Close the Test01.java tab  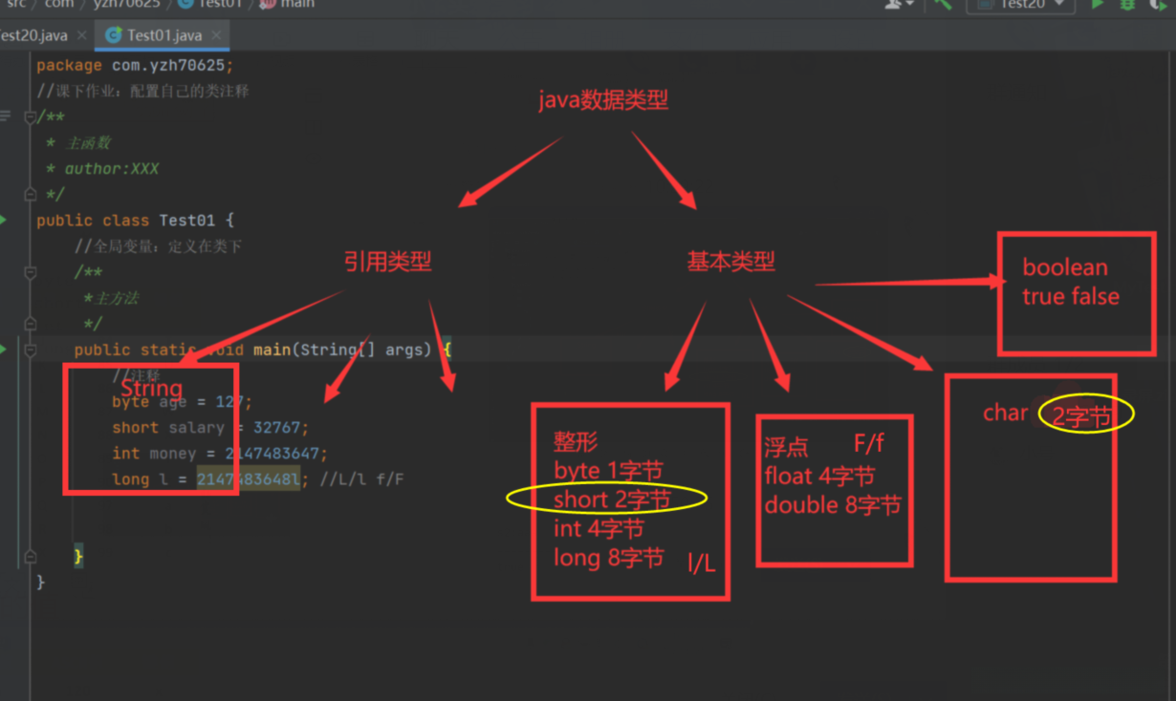coord(216,34)
